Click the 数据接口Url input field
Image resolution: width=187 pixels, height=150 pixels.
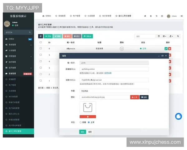click(114, 69)
